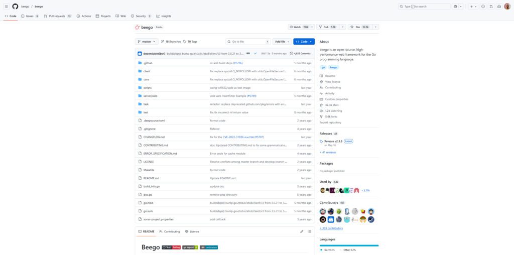Screen dimensions: 514x255
Task: Click the GitHub logo icon
Action: [x=15, y=7]
